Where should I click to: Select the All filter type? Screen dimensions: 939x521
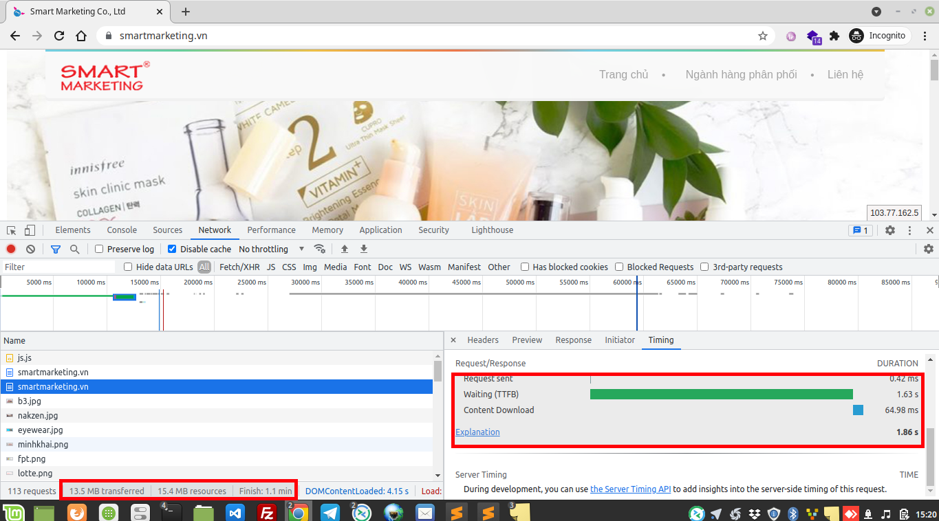tap(204, 267)
